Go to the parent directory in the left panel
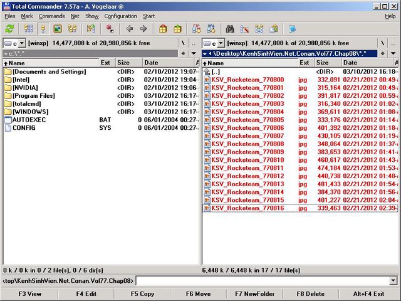The image size is (401, 301). [x=194, y=43]
